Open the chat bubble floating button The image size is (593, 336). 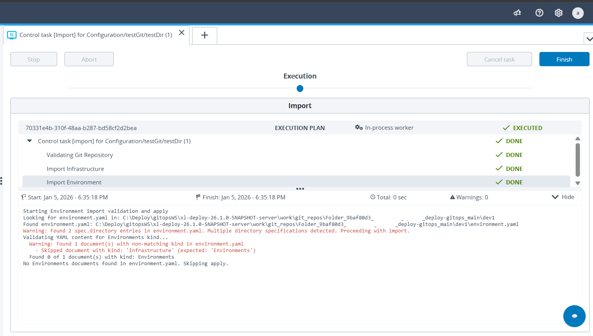coord(574,316)
